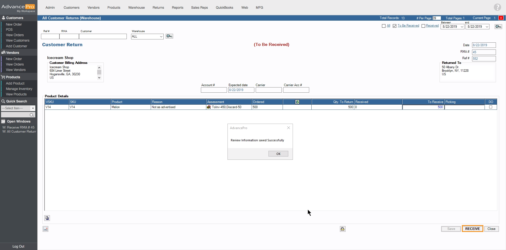Uncheck the To Be Received checkbox
Image resolution: width=506 pixels, height=250 pixels.
click(395, 26)
